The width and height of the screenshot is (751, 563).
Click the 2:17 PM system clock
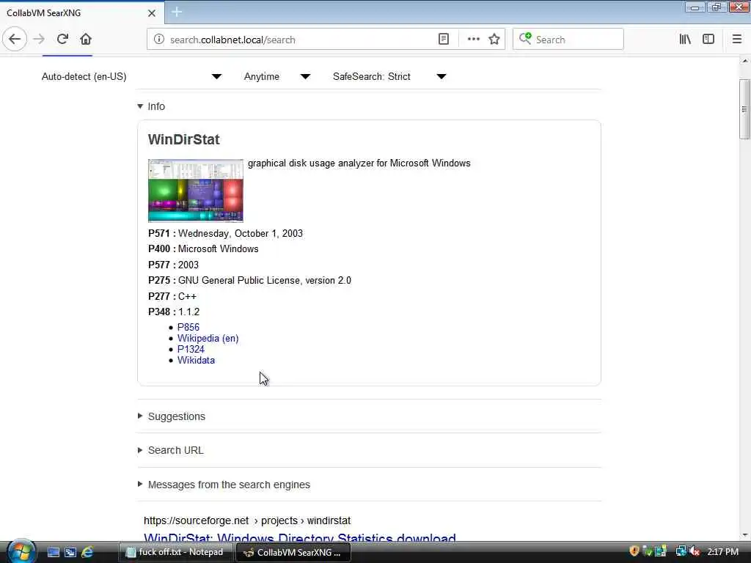tap(722, 552)
